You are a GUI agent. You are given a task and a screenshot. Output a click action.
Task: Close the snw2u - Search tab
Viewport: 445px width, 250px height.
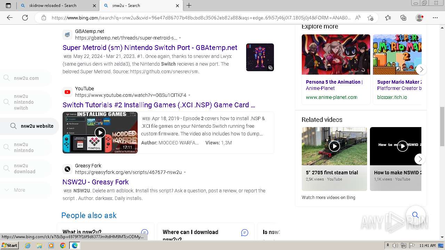(177, 6)
